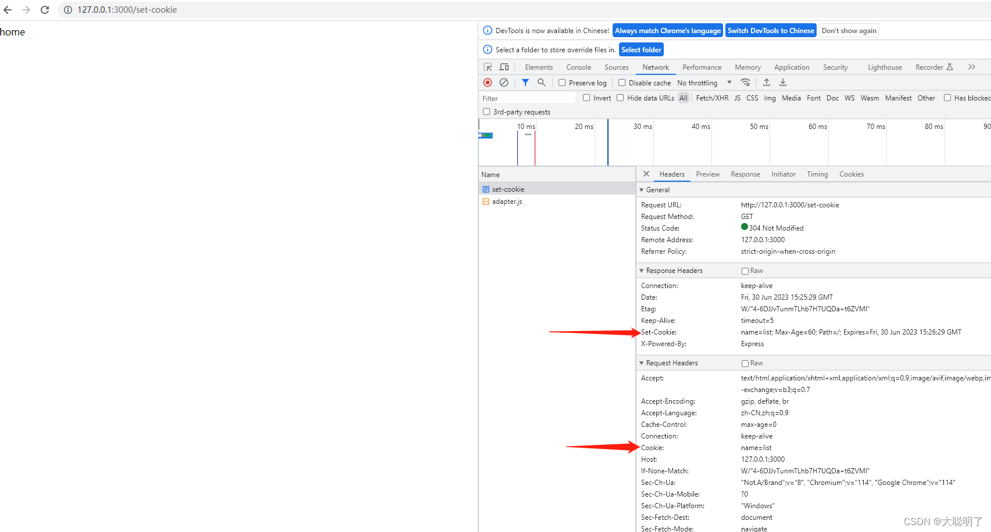Close the request details pane
Viewport: 991px width, 532px height.
[646, 174]
